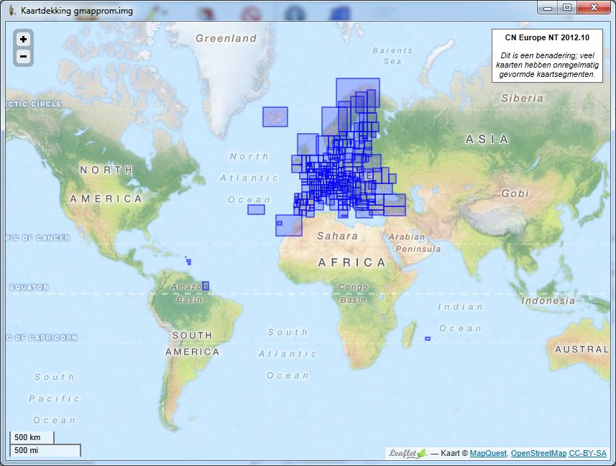Click the Kaartdekking gmapprom.img window title
This screenshot has width=616, height=466.
77,11
